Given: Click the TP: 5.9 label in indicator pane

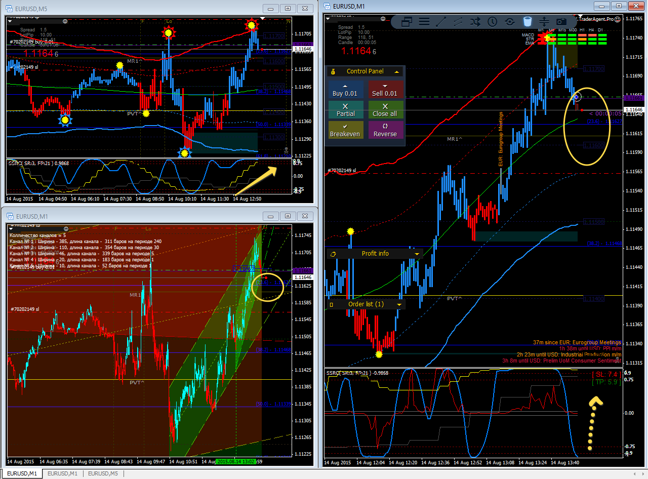Looking at the screenshot, I should 606,382.
